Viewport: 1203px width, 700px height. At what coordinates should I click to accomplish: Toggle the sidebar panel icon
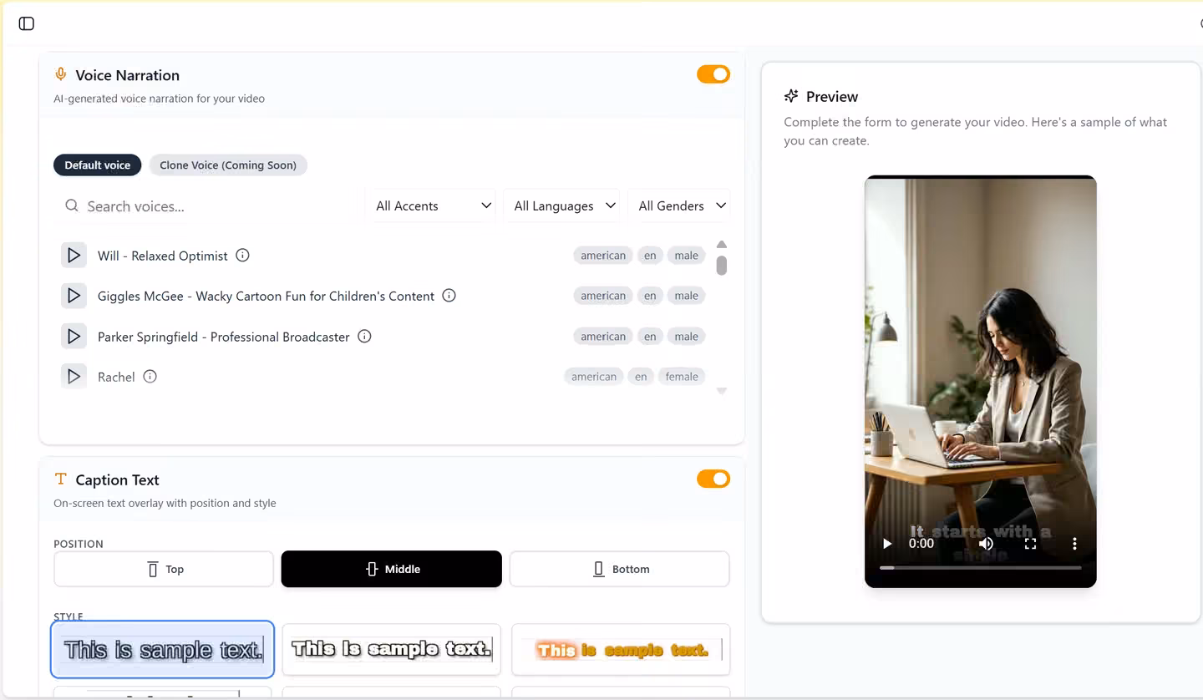pos(27,23)
